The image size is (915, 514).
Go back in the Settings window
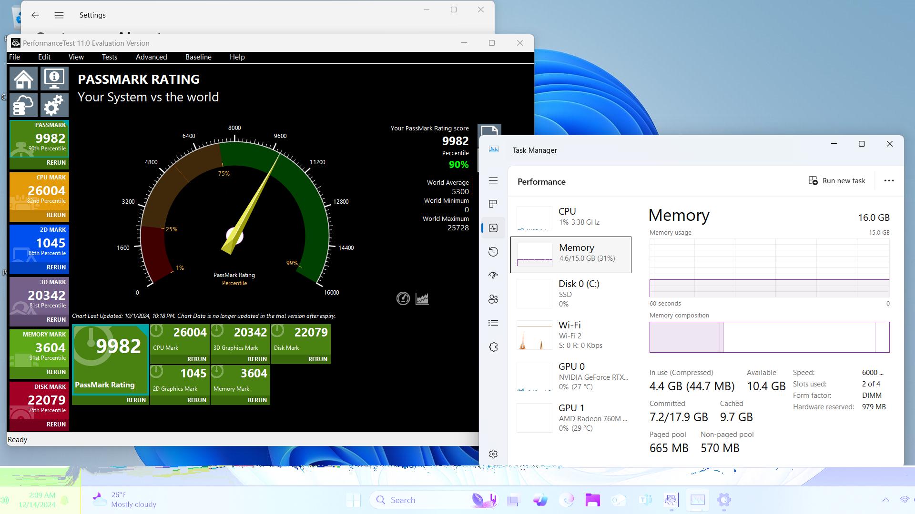[x=35, y=15]
